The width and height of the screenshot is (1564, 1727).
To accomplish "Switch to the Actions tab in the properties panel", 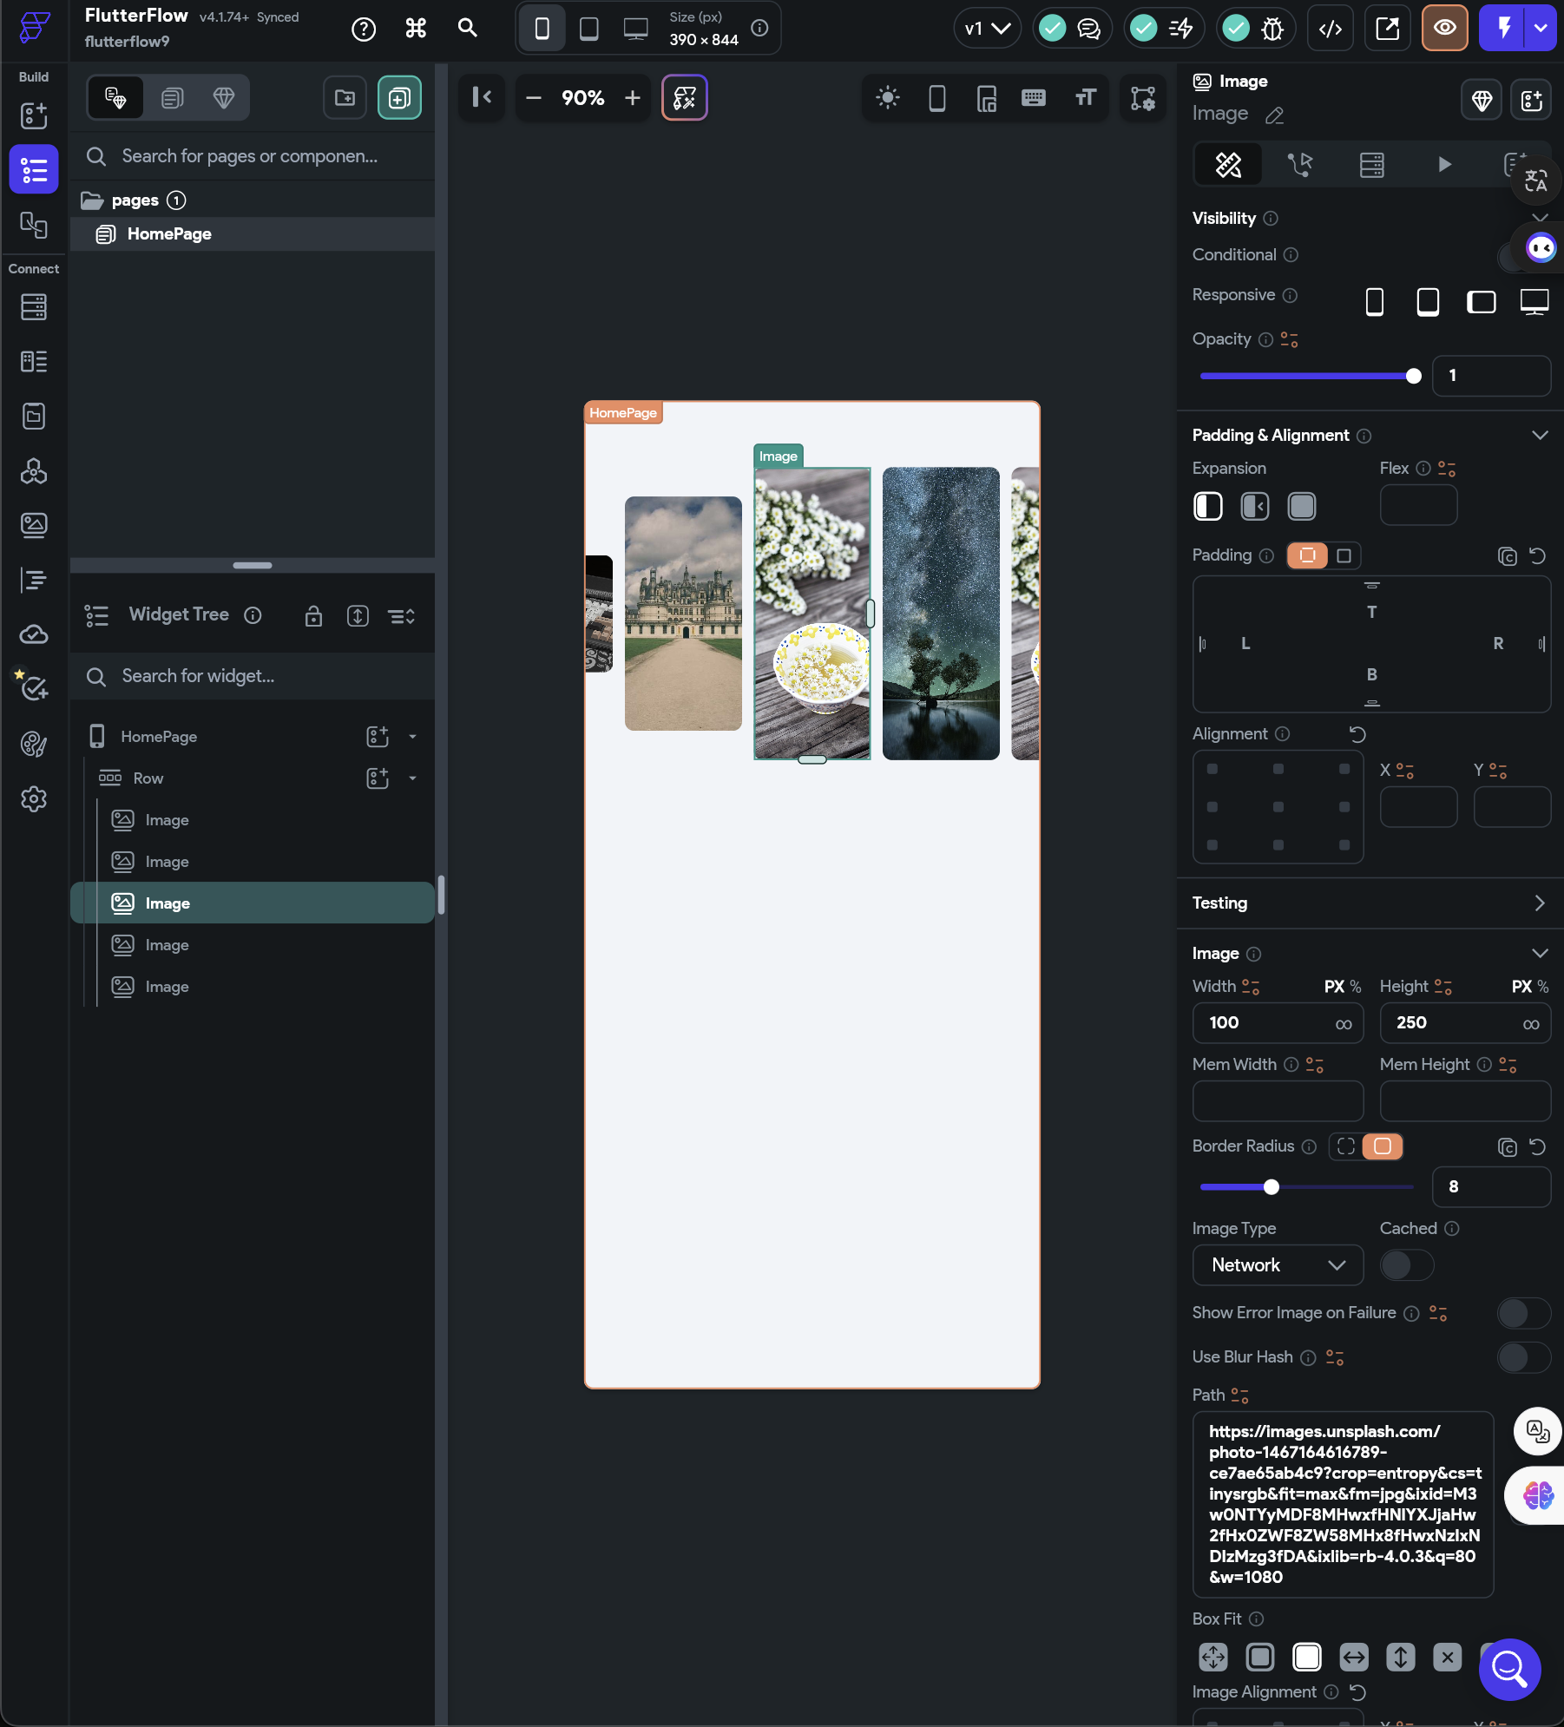I will pyautogui.click(x=1300, y=165).
